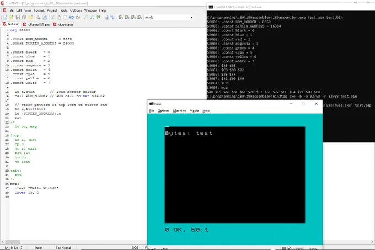Open the Options menu in ConTEXT
The height and width of the screenshot is (250, 375).
point(76,10)
